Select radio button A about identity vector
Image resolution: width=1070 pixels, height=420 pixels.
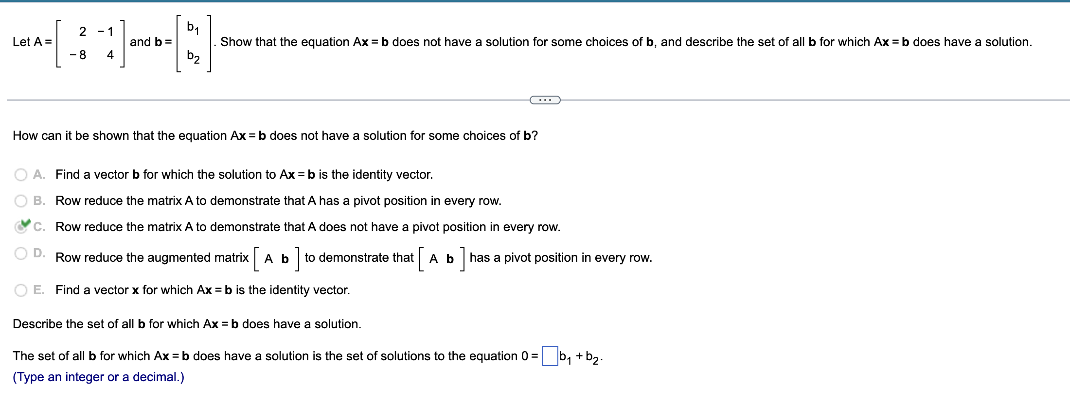(20, 174)
